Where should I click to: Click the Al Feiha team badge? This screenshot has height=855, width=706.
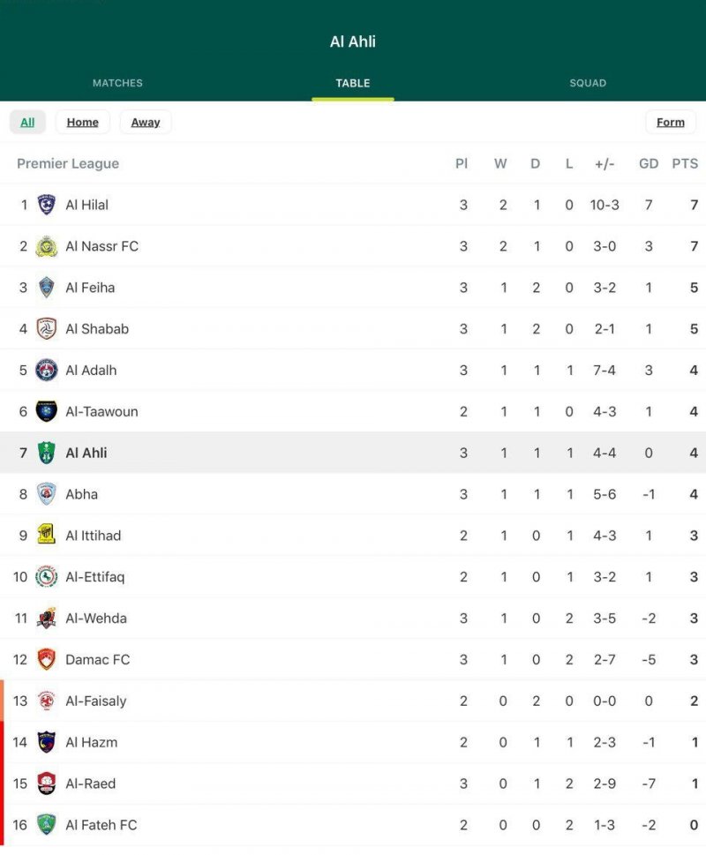pyautogui.click(x=46, y=288)
